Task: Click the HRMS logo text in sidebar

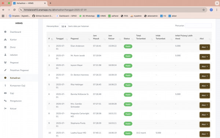Action: pyautogui.click(x=19, y=23)
